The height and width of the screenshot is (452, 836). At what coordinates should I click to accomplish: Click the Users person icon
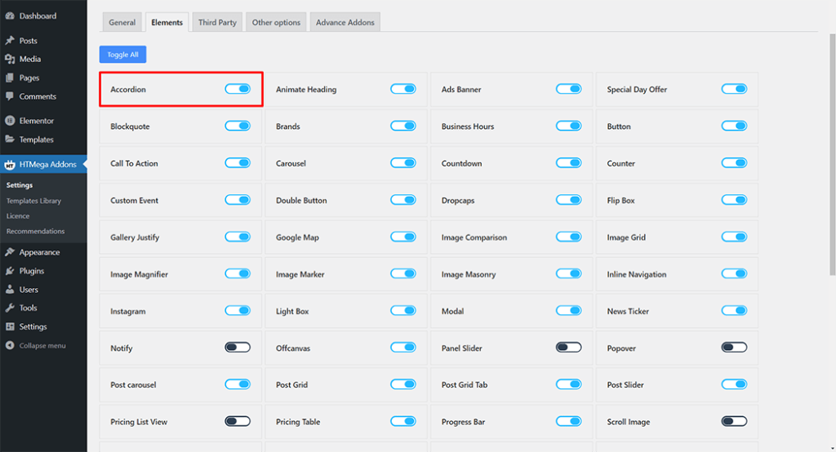pyautogui.click(x=10, y=290)
